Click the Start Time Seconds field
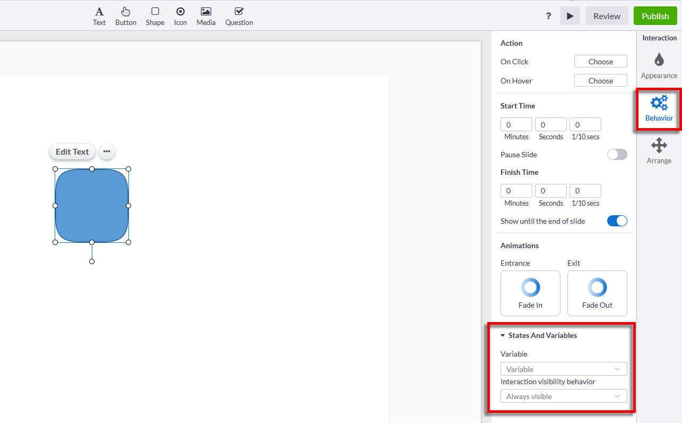Image resolution: width=682 pixels, height=423 pixels. pos(550,124)
